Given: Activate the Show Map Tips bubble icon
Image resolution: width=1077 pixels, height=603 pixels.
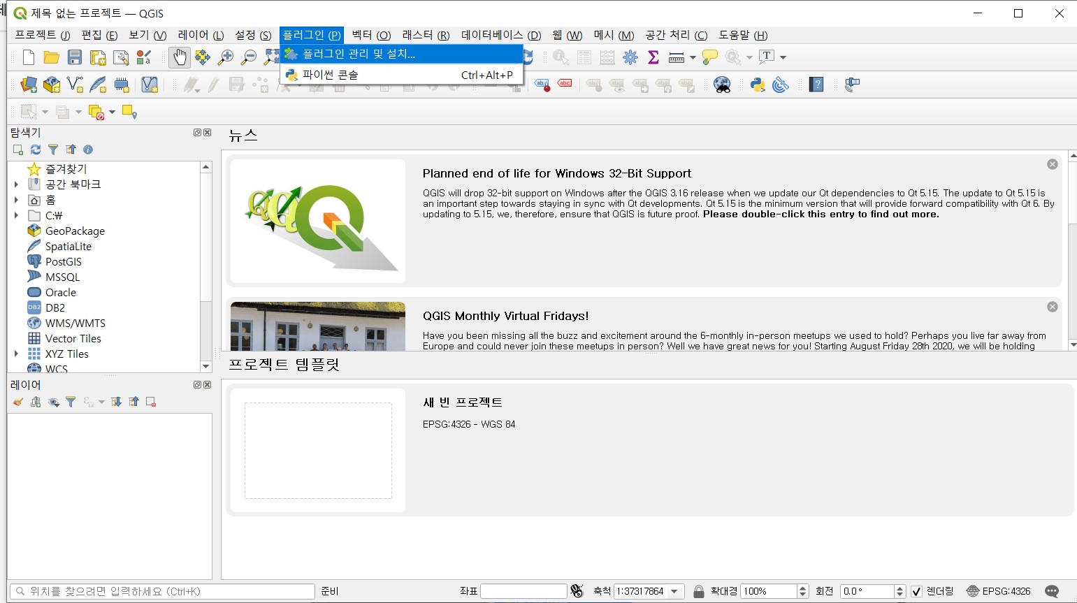Looking at the screenshot, I should pos(710,57).
